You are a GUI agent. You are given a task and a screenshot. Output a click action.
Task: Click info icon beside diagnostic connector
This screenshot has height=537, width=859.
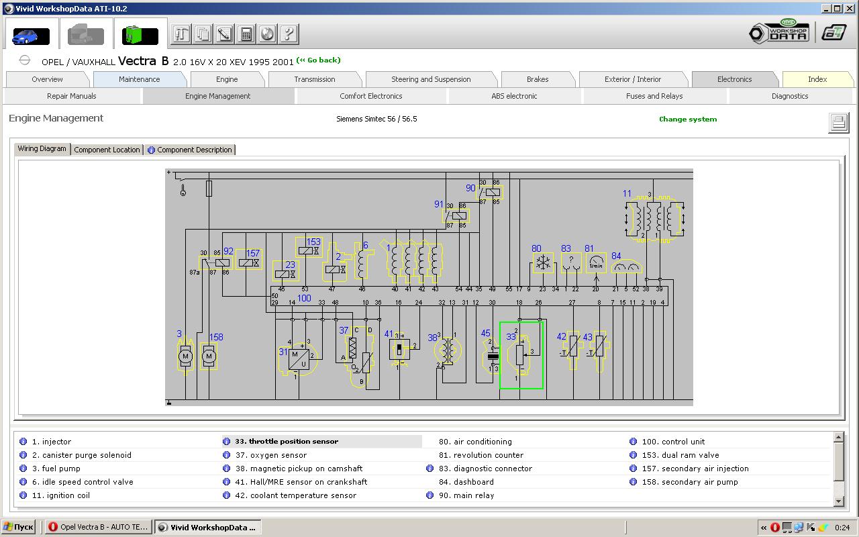[x=430, y=469]
